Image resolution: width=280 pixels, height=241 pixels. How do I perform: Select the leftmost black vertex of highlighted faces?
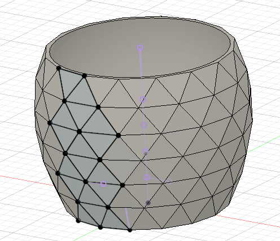50,123
